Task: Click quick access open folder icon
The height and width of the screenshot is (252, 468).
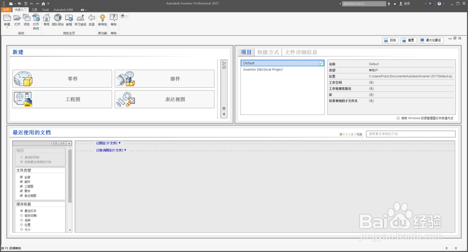Action: click(x=19, y=4)
